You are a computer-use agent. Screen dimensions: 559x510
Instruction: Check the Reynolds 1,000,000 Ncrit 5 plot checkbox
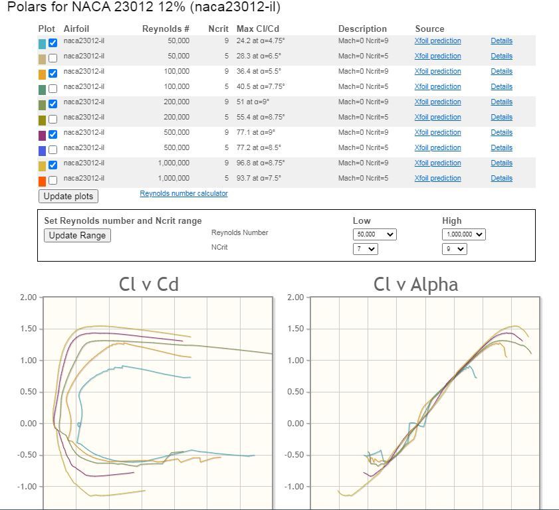click(53, 180)
